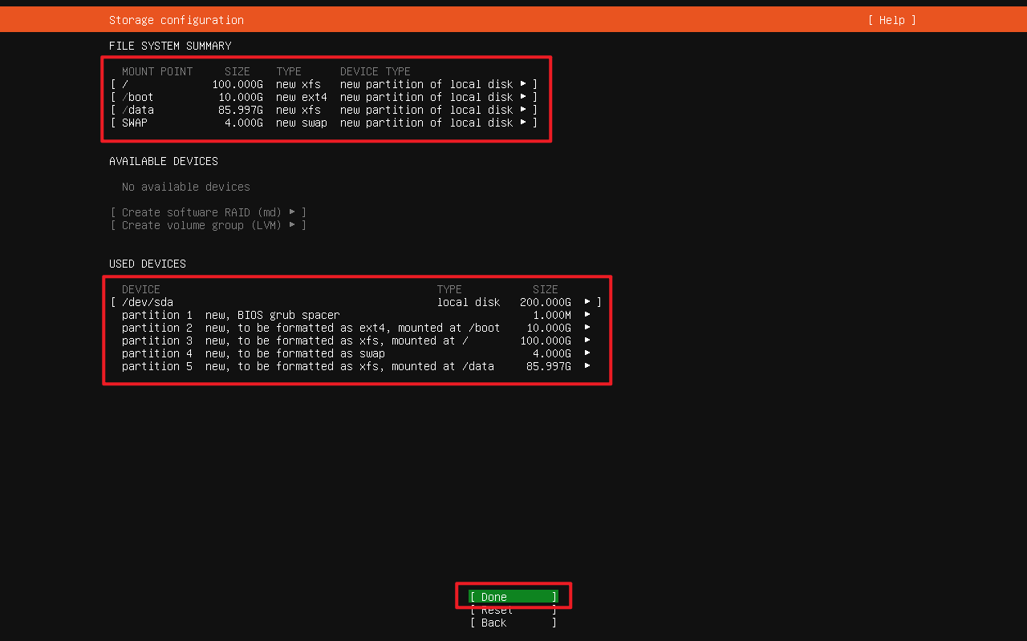Go back using the Back button

(x=513, y=623)
